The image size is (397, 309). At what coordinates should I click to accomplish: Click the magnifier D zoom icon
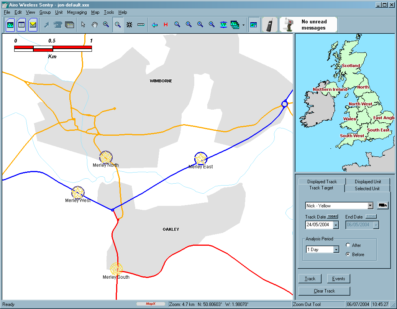tap(189, 24)
